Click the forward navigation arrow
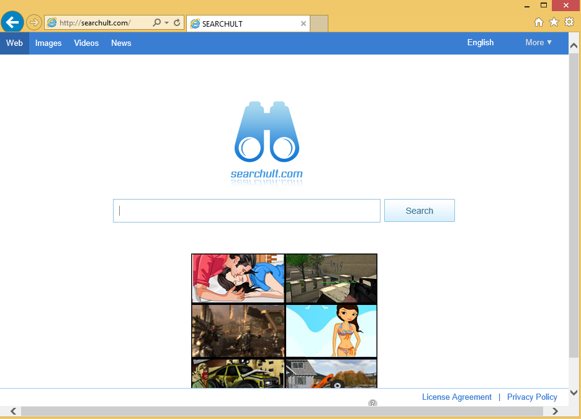The image size is (581, 419). tap(34, 22)
